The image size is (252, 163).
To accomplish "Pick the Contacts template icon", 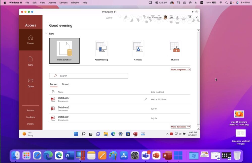I will coord(138,49).
